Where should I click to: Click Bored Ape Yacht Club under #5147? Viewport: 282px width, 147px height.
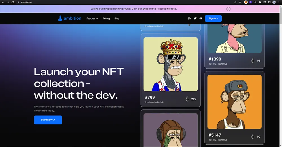(218, 140)
